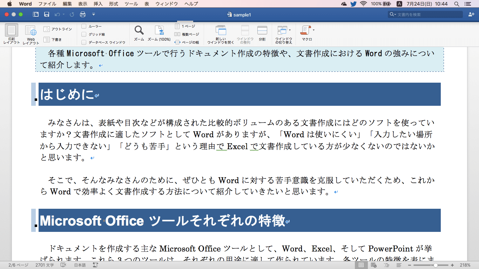Open the 挿入 menu

(98, 4)
